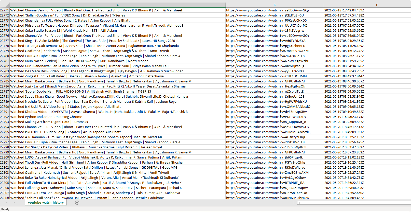
Task: Go to previous sheet navigation arrow
Action: [7, 202]
